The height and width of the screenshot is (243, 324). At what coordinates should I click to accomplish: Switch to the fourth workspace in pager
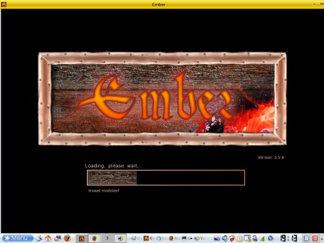120,238
